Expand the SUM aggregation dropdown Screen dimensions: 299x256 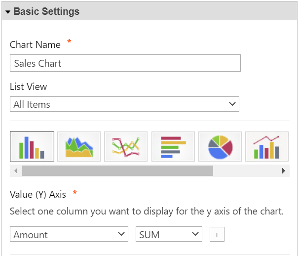(169, 235)
